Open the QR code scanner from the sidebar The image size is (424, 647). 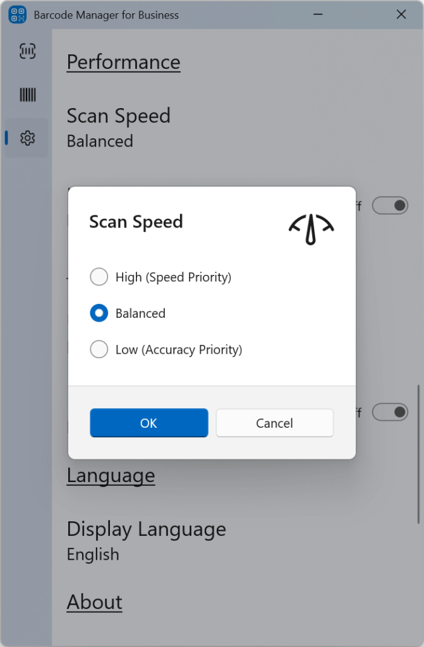coord(27,51)
